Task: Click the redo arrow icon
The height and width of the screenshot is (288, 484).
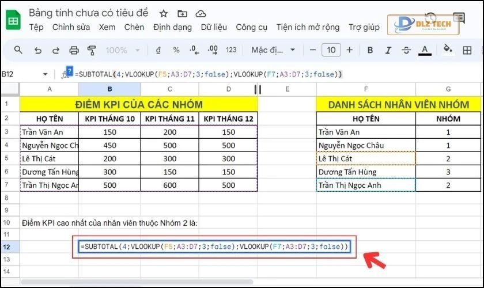Action: point(55,50)
